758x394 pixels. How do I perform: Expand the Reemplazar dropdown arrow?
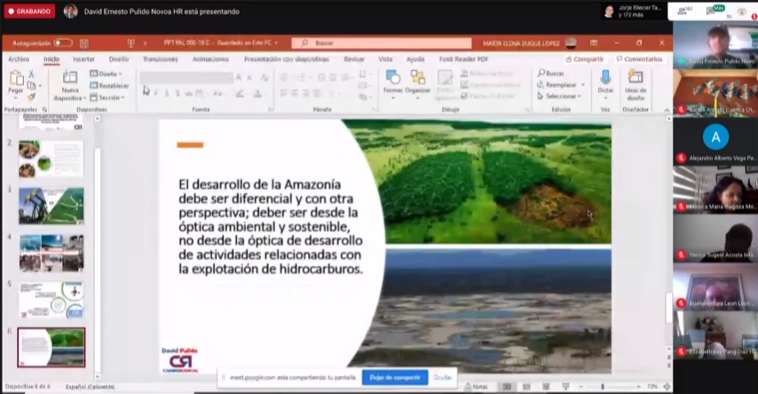583,84
